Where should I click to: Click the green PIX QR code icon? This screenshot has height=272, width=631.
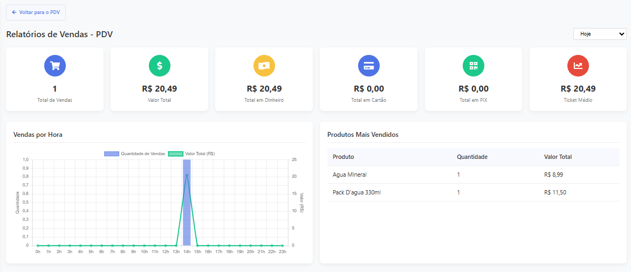[x=474, y=66]
